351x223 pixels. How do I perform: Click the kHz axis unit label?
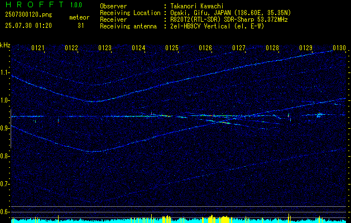point(5,45)
